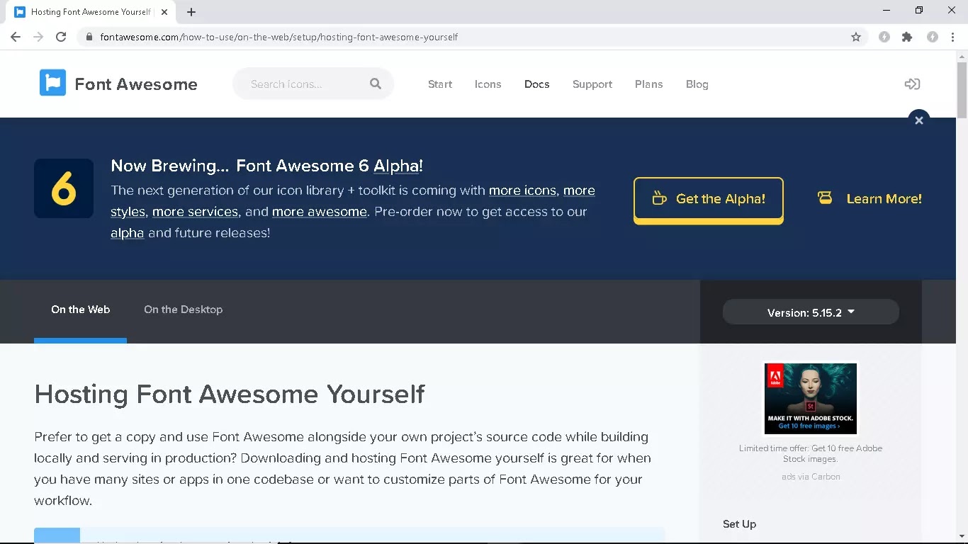Open a new browser tab
Screen dimensions: 968x544
pyautogui.click(x=191, y=12)
